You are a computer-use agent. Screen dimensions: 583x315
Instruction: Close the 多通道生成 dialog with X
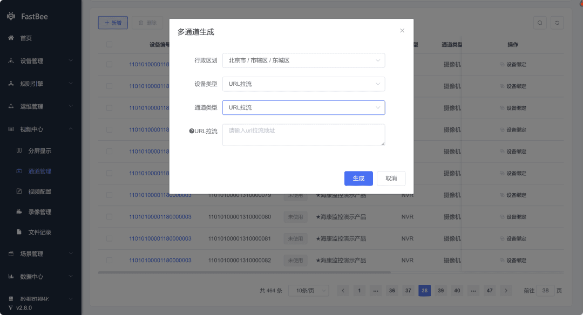402,30
